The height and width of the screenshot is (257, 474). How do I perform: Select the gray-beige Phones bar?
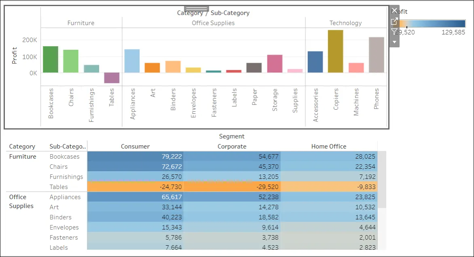[x=377, y=55]
